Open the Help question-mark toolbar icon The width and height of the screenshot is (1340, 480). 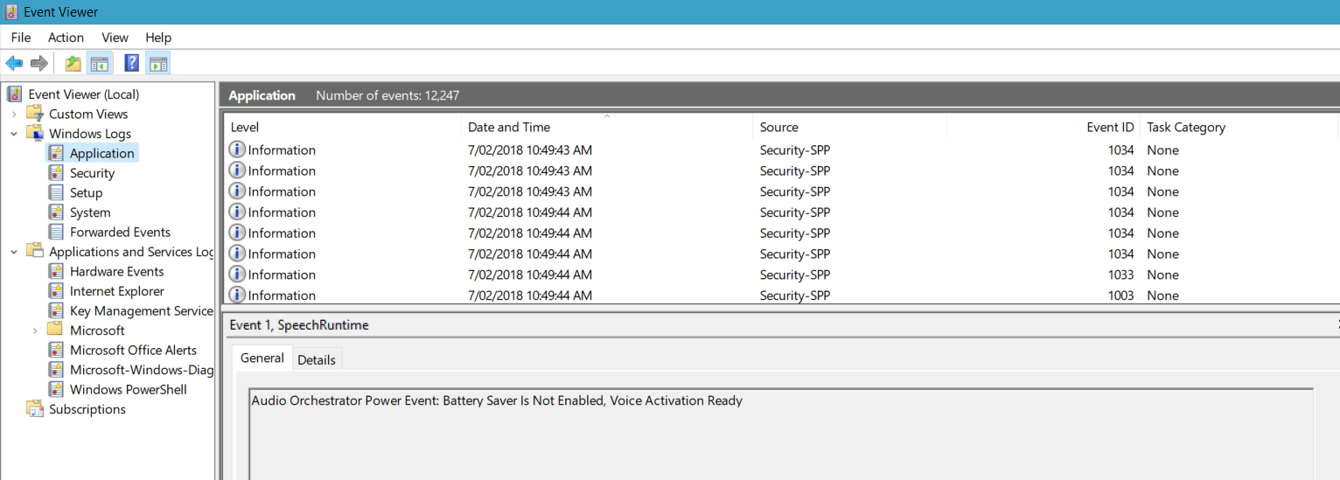click(x=132, y=63)
